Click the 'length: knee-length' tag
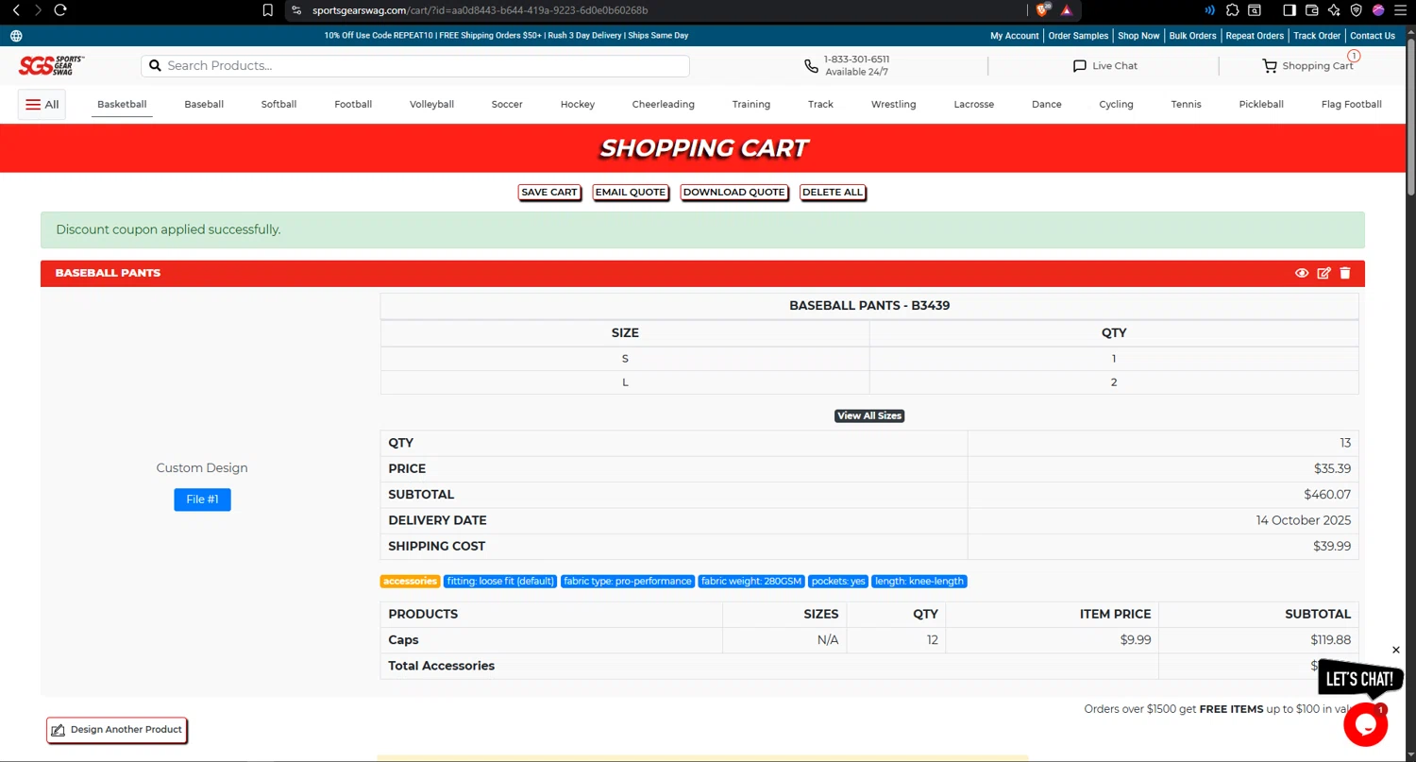 tap(919, 582)
